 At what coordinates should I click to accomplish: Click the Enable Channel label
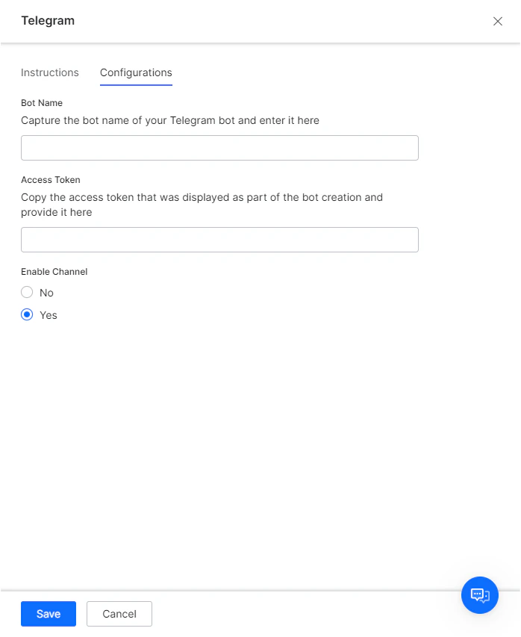[54, 271]
